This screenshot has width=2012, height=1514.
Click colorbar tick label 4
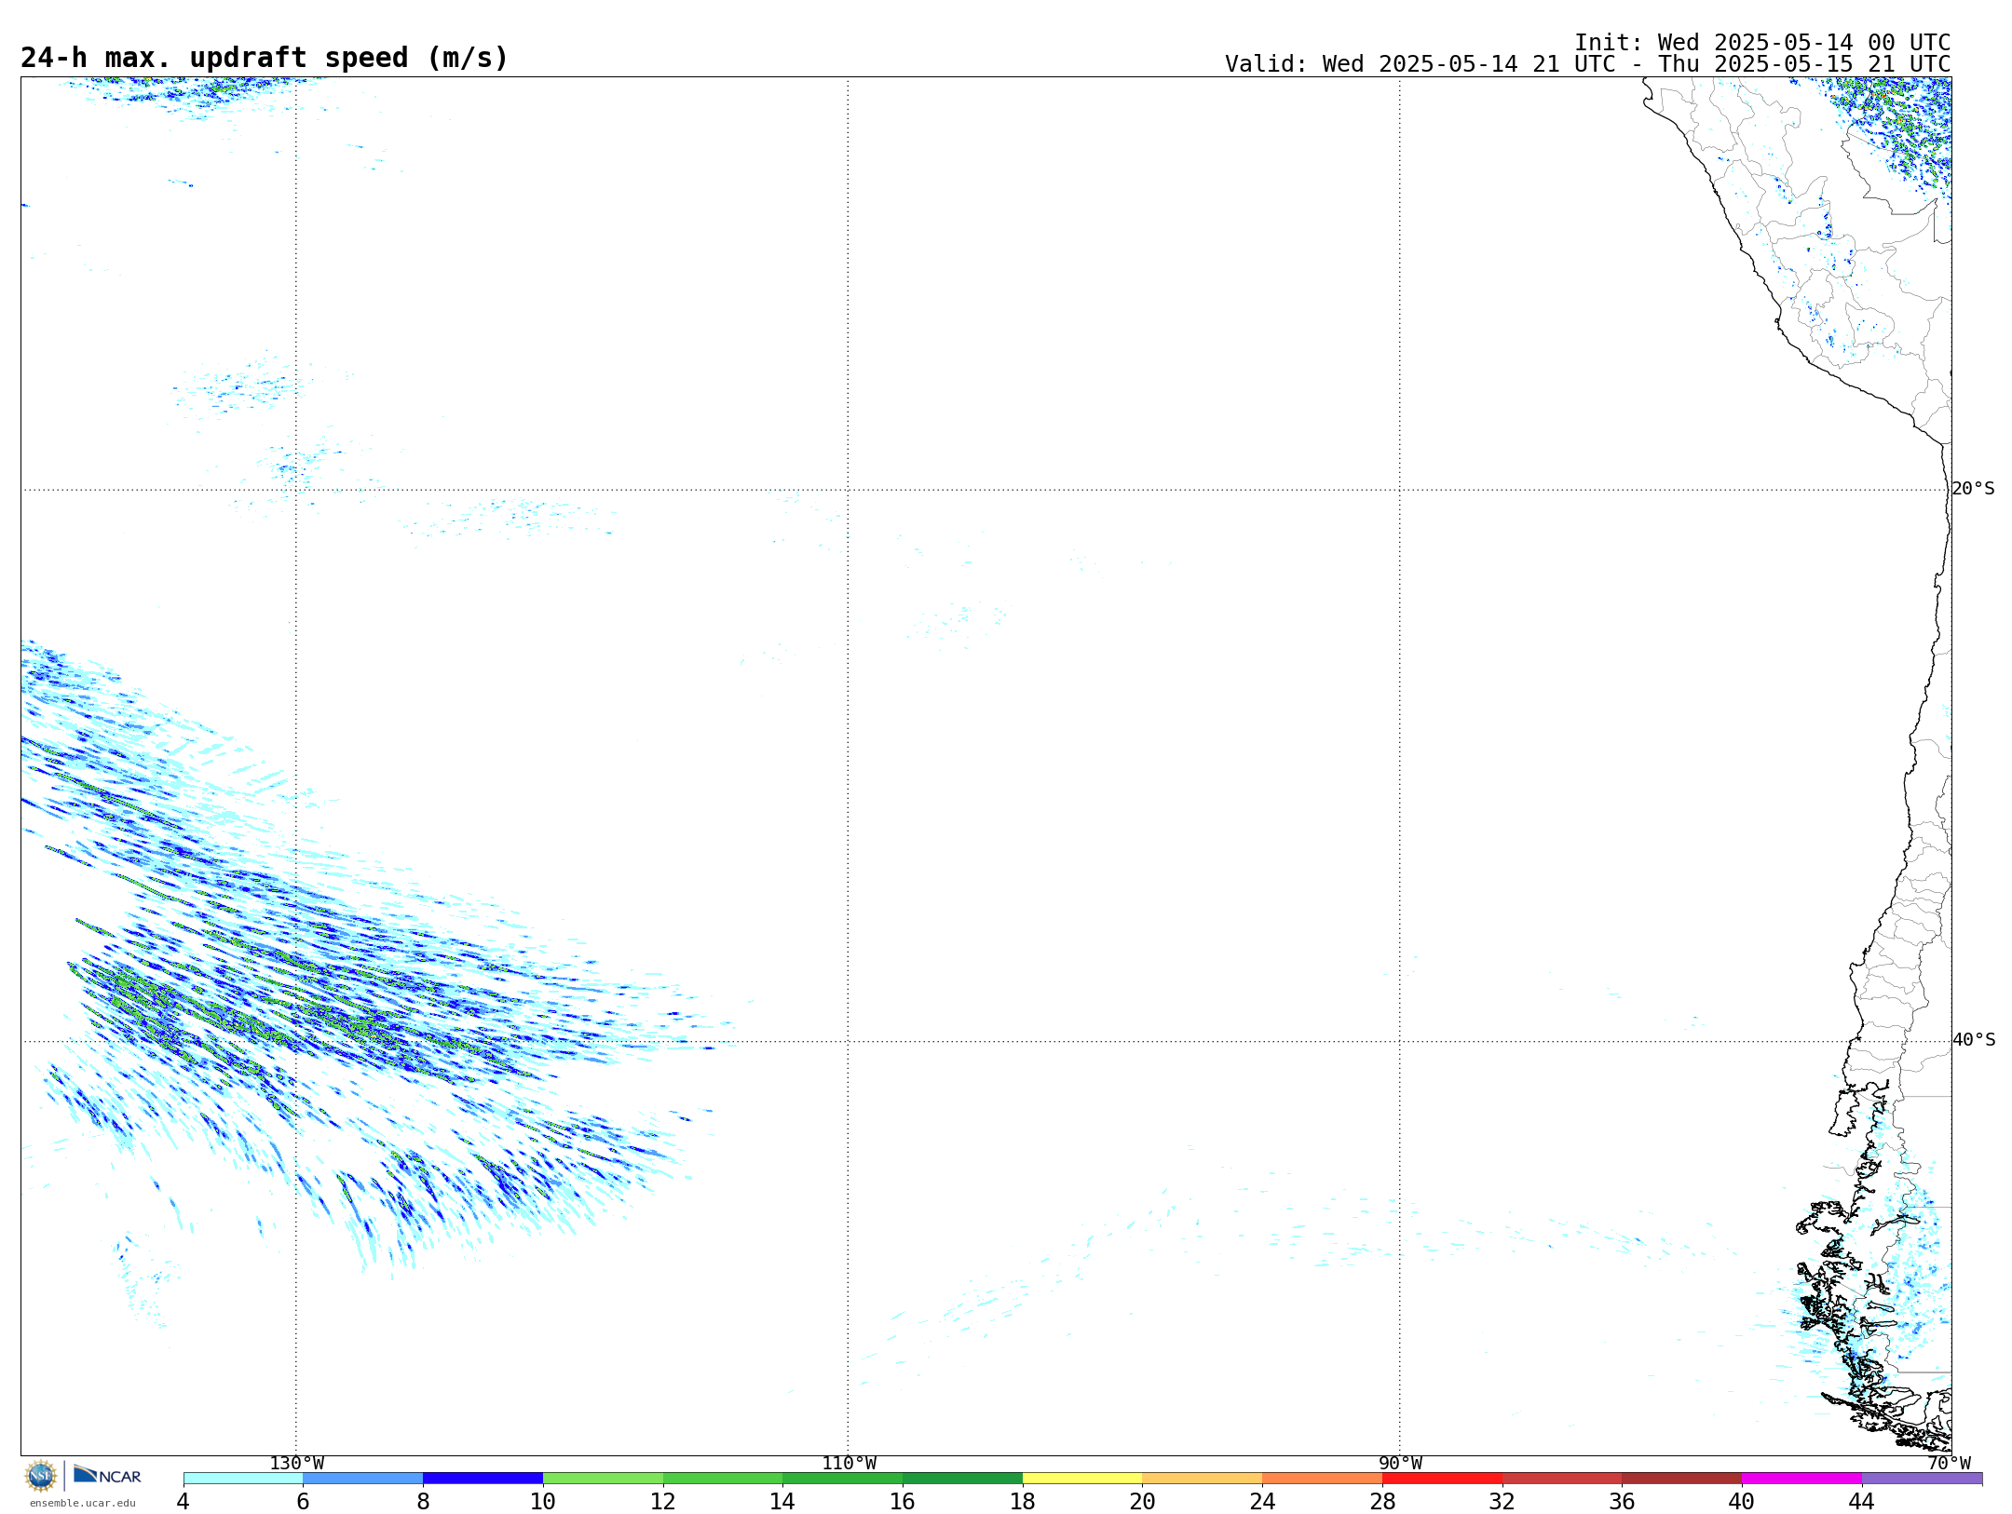(184, 1502)
